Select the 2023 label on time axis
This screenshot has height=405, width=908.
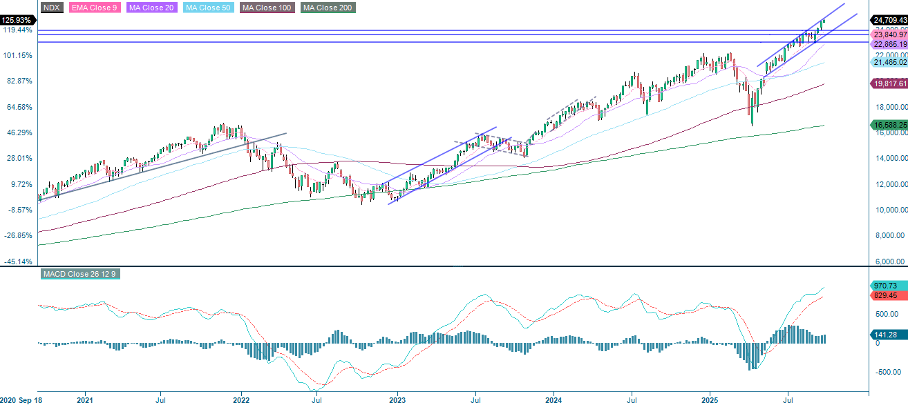(397, 399)
